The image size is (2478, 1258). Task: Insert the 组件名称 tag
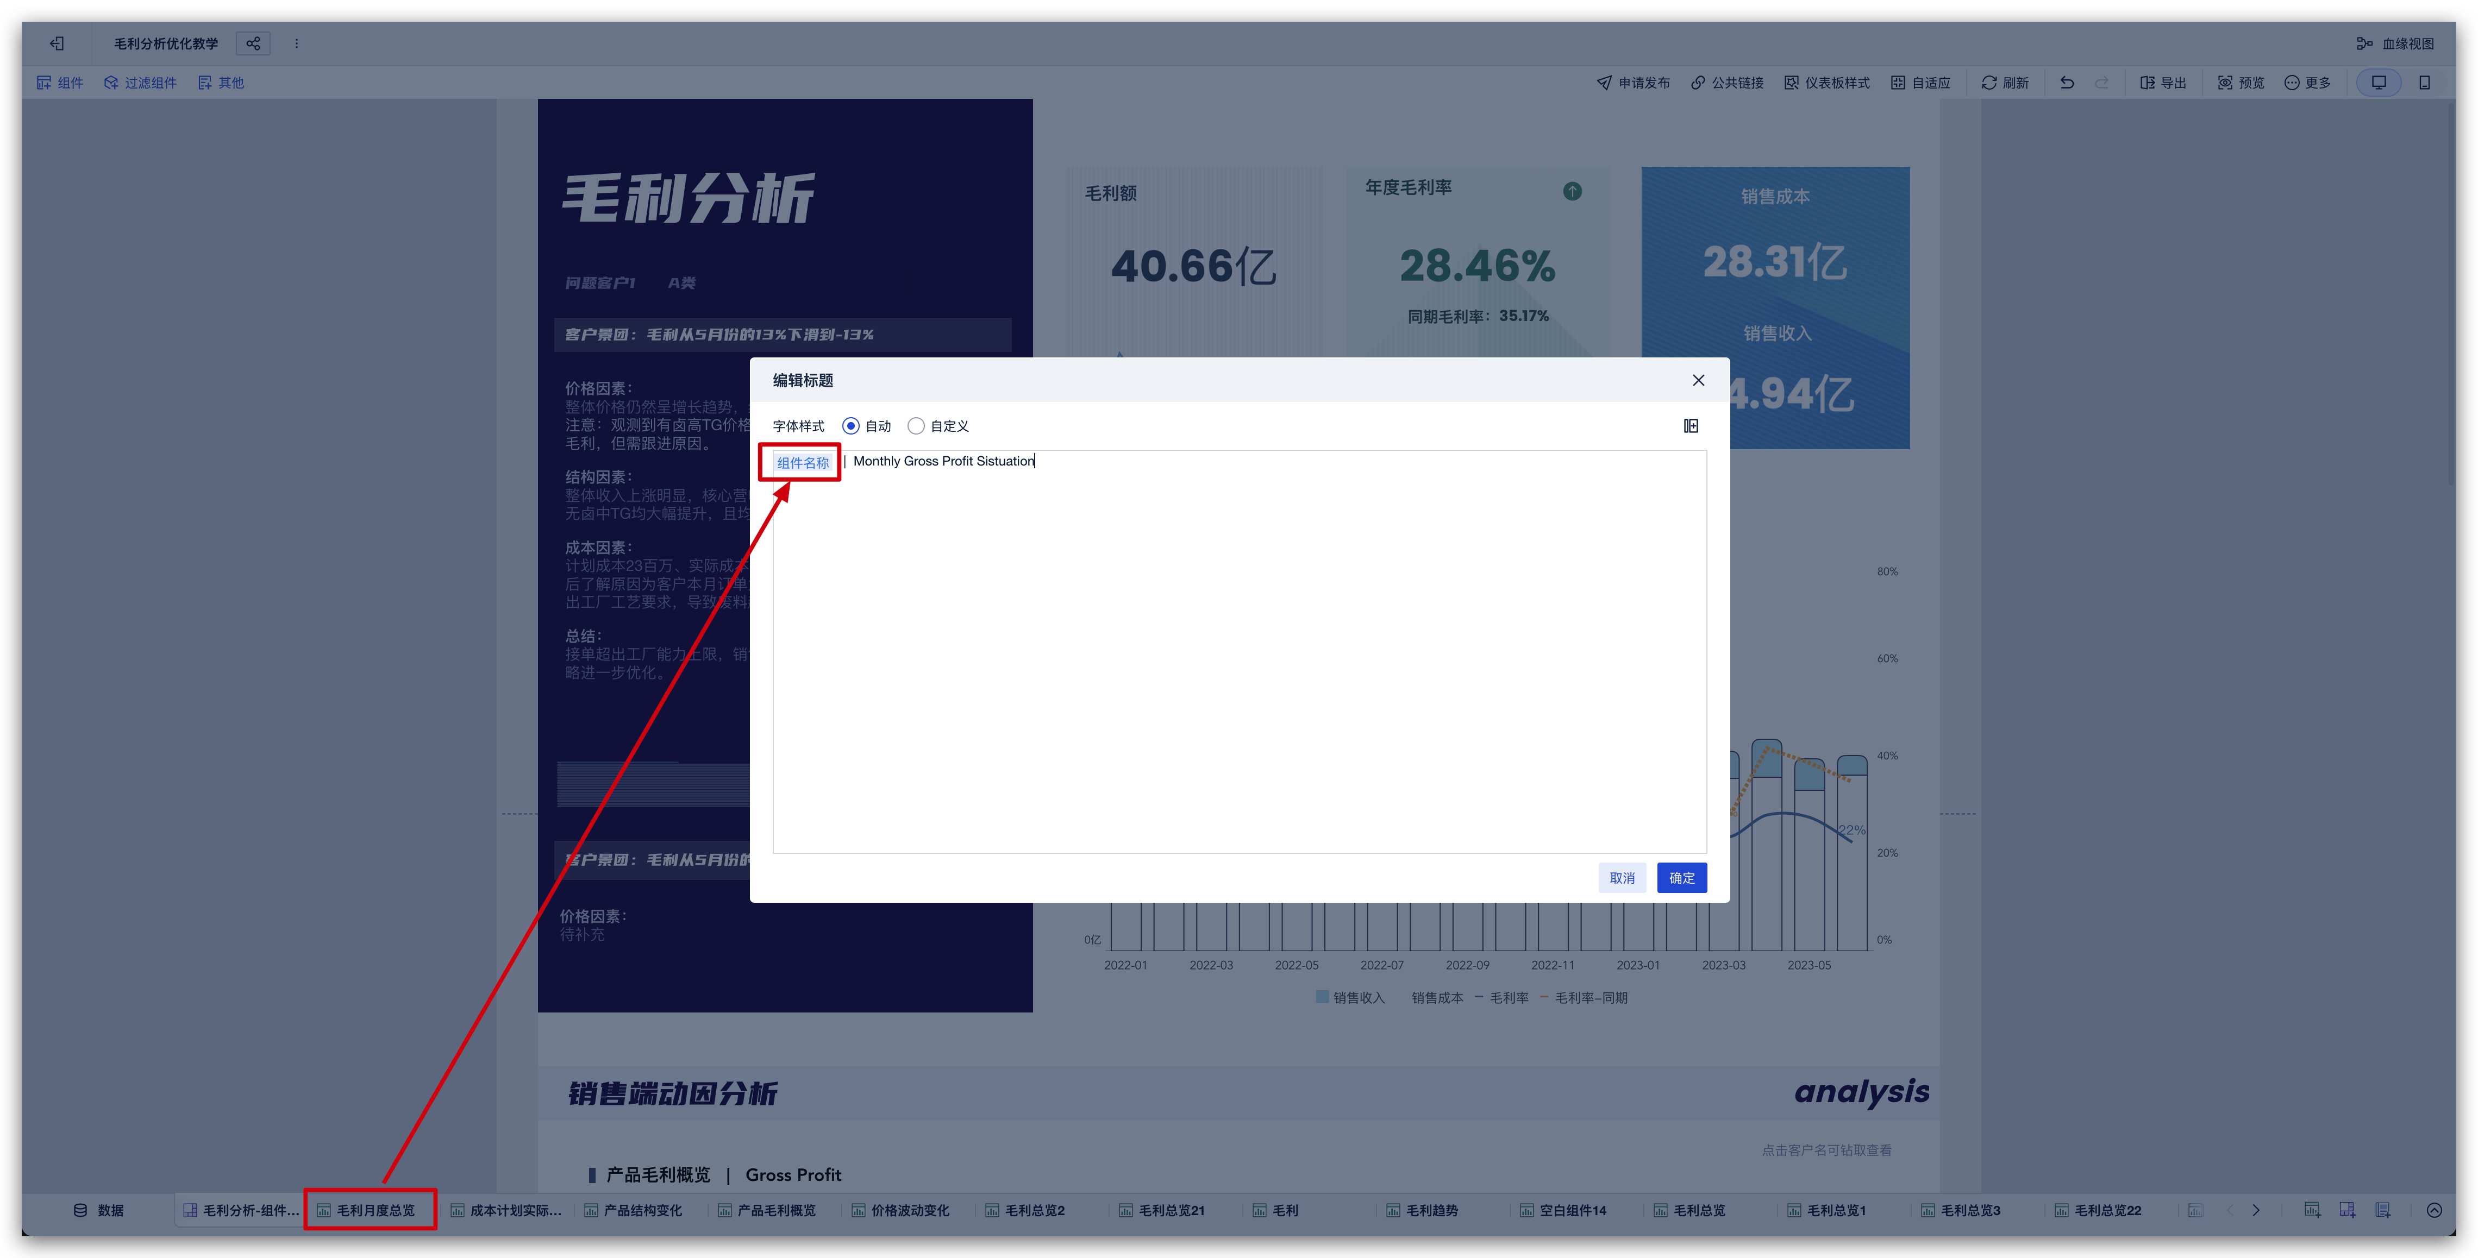click(x=802, y=463)
